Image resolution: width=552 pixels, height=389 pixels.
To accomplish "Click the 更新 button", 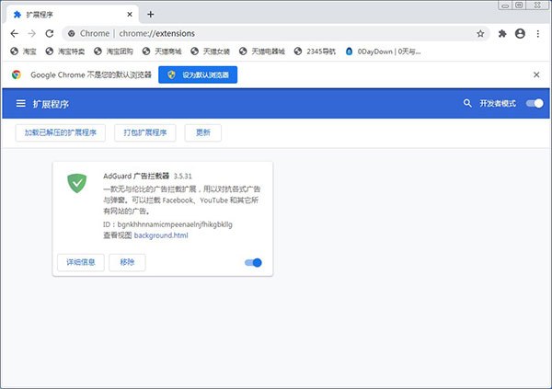I will coord(203,132).
